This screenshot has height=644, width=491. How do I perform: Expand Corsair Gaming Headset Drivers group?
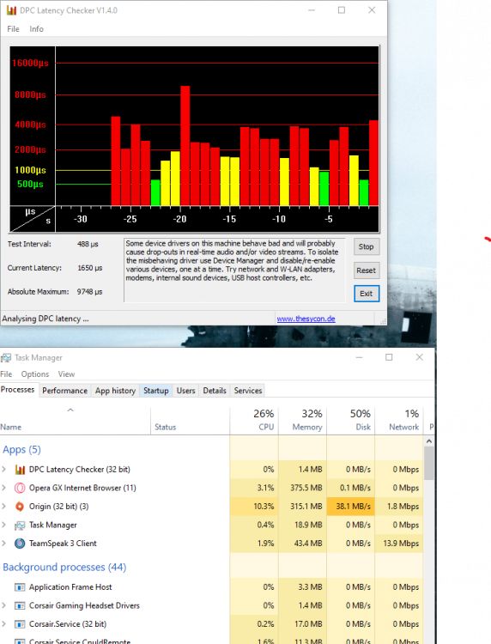(4, 605)
